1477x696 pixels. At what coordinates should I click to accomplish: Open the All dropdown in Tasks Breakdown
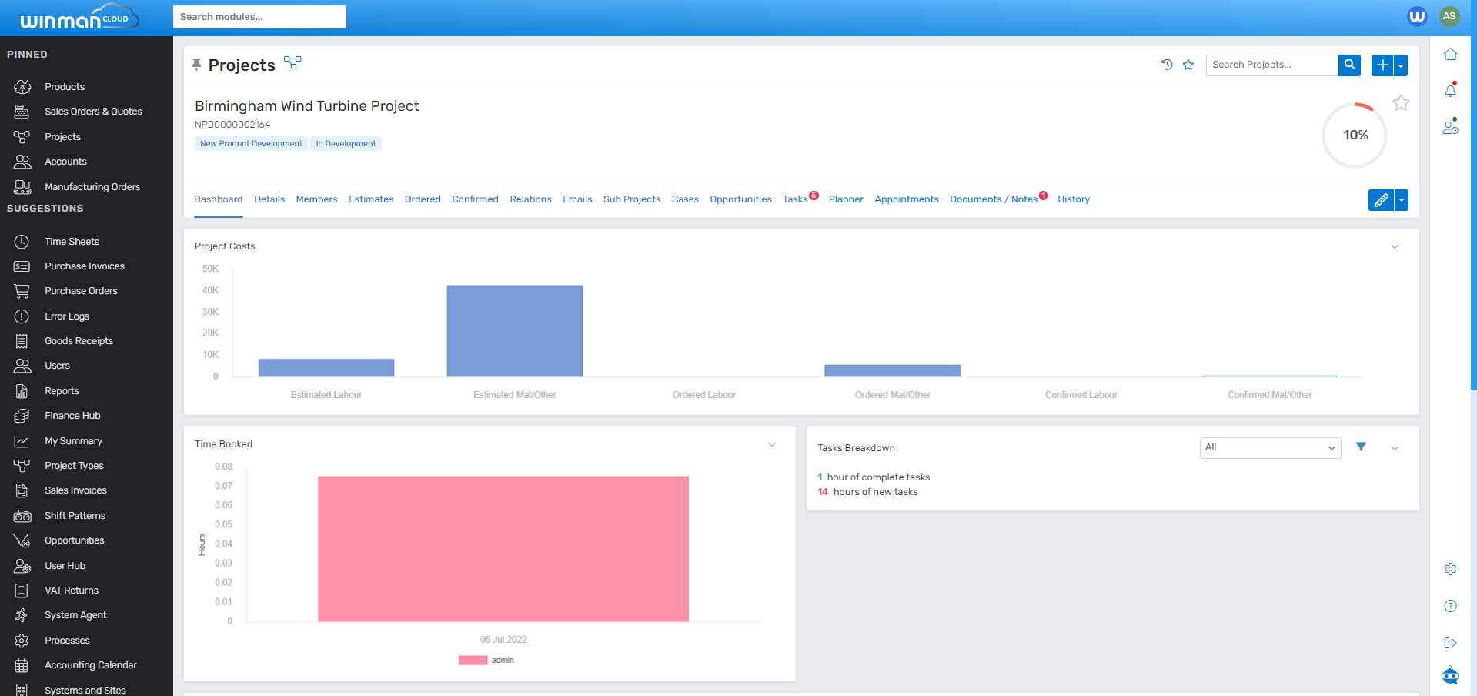tap(1270, 447)
